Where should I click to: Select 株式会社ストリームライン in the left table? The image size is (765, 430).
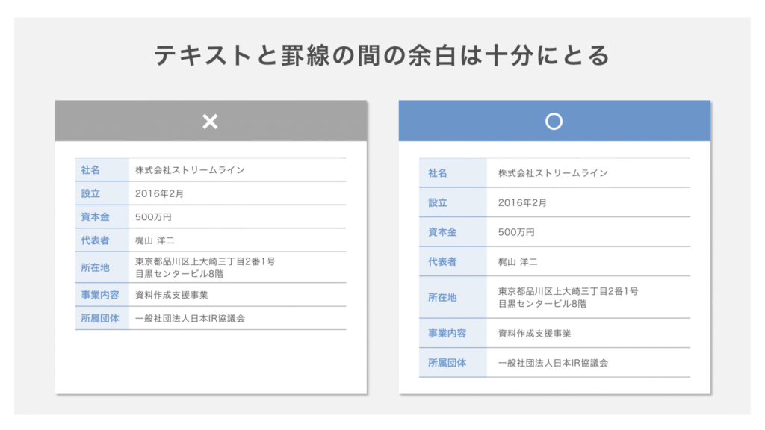click(190, 170)
